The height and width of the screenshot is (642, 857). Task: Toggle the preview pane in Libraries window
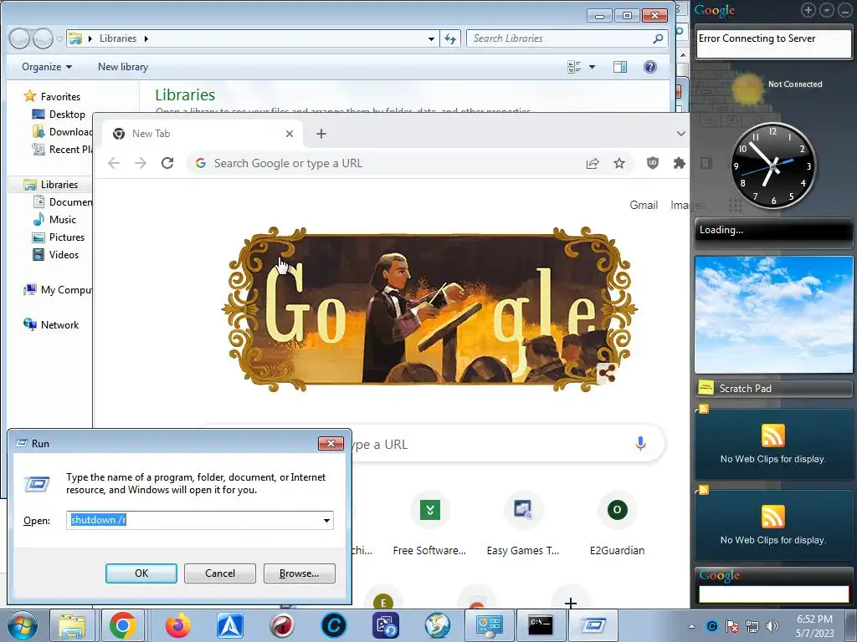click(620, 67)
